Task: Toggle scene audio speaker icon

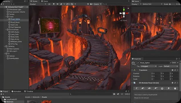Action: coord(57,4)
